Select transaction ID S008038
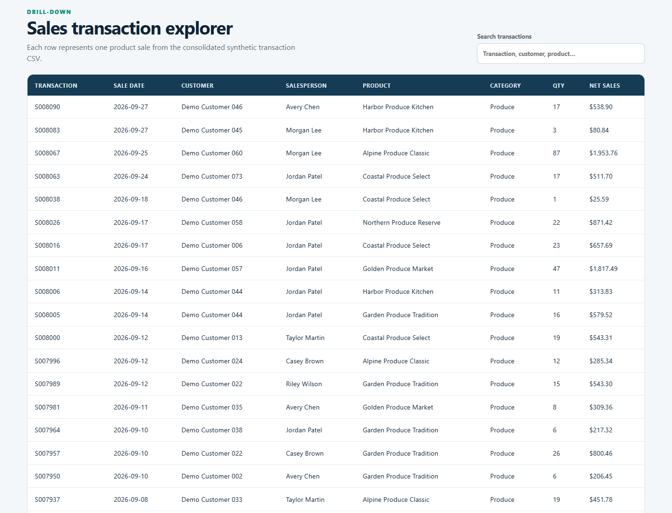 click(x=47, y=199)
